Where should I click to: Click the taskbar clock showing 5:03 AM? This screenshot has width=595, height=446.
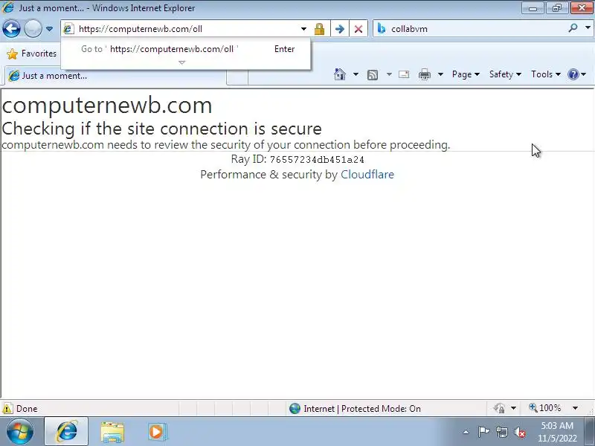tap(557, 432)
